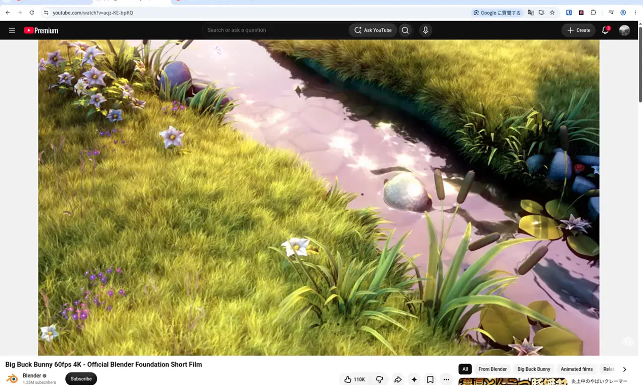Share the video with the arrow icon
The image size is (643, 385).
398,379
